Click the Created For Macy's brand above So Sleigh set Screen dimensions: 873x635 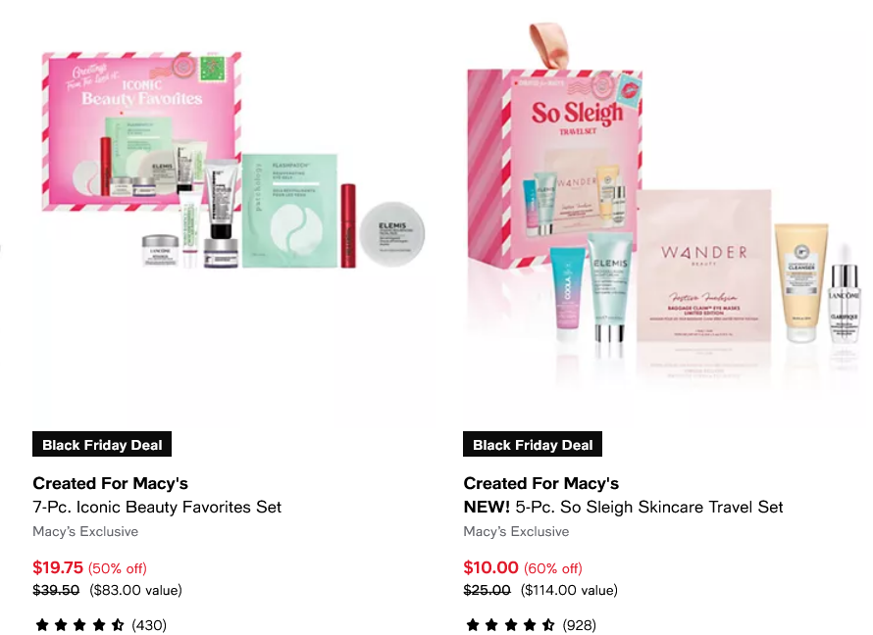[541, 483]
